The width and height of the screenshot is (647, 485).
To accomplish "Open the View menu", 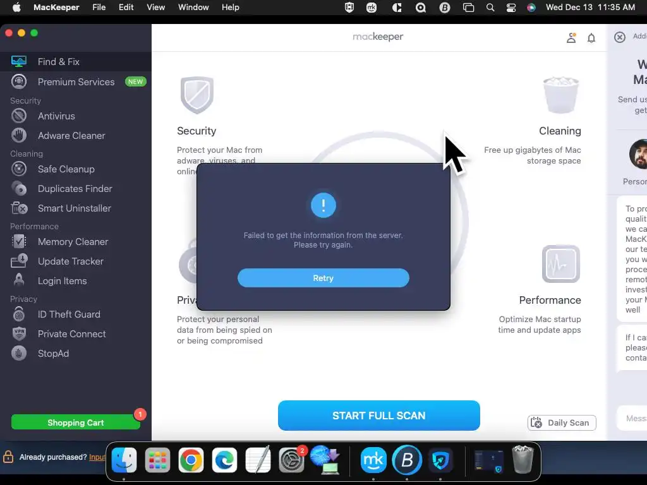I will 155,8.
